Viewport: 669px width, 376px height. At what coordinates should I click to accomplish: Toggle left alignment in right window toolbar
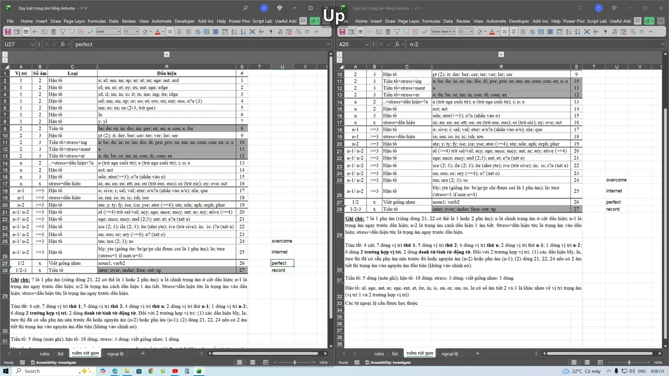tap(504, 31)
